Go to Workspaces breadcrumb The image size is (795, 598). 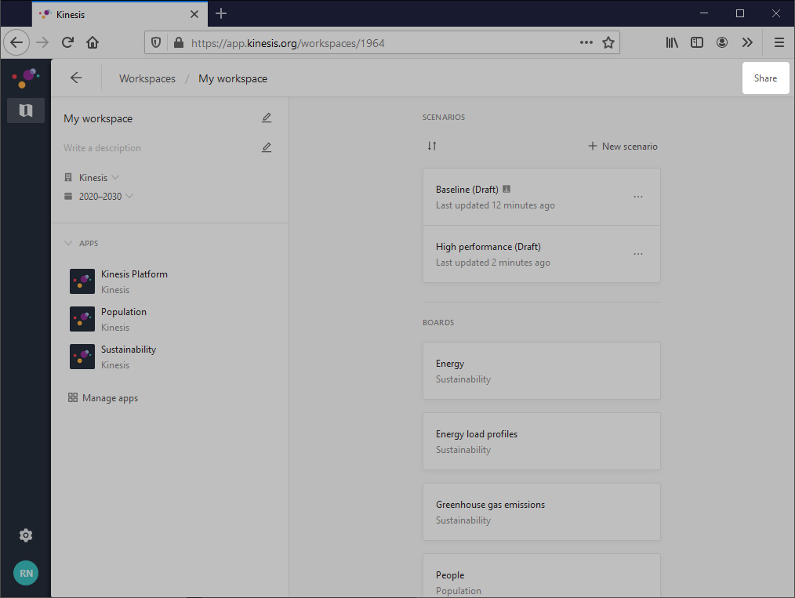point(147,78)
